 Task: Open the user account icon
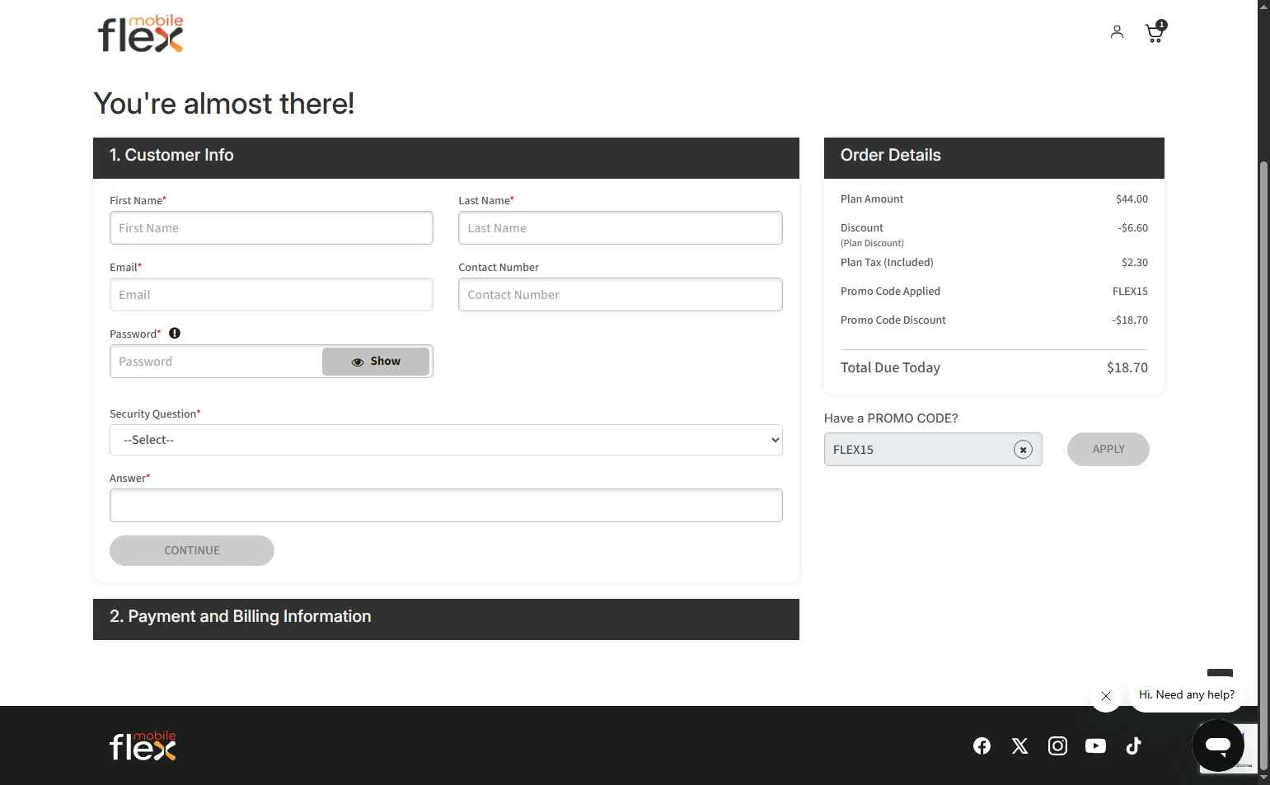click(1117, 32)
